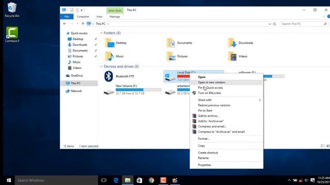Viewport: 330px width, 185px height.
Task: Click the volume icon in system tray
Action: coord(306,180)
